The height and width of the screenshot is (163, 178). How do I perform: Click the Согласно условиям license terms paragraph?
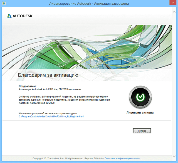coord(64,97)
